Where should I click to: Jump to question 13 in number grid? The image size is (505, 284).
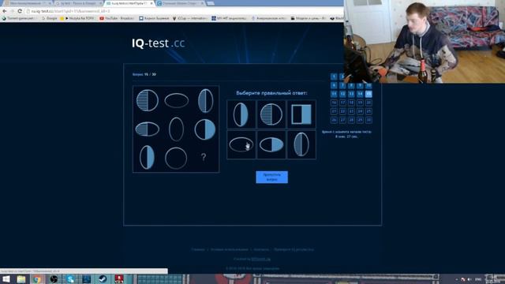tap(351, 94)
